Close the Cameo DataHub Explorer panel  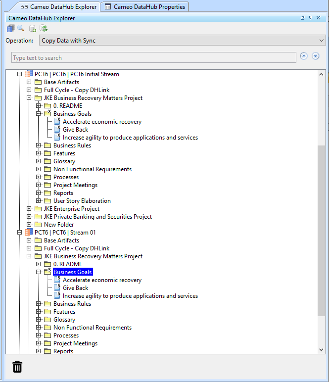tap(318, 18)
